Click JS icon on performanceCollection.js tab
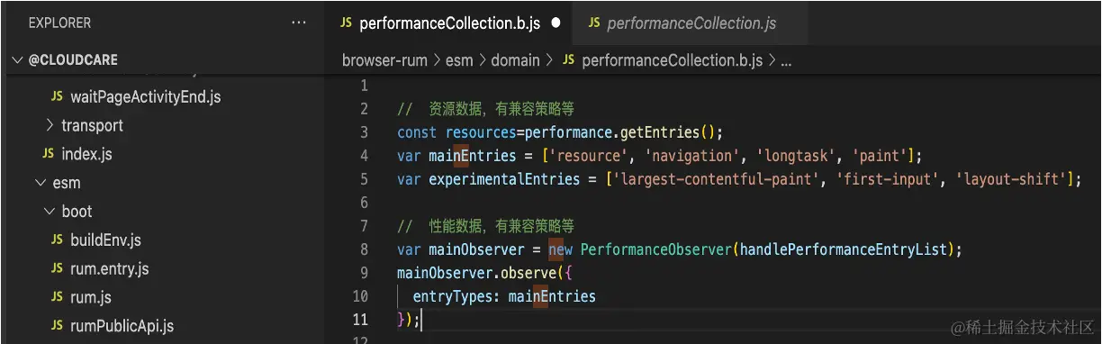 594,23
